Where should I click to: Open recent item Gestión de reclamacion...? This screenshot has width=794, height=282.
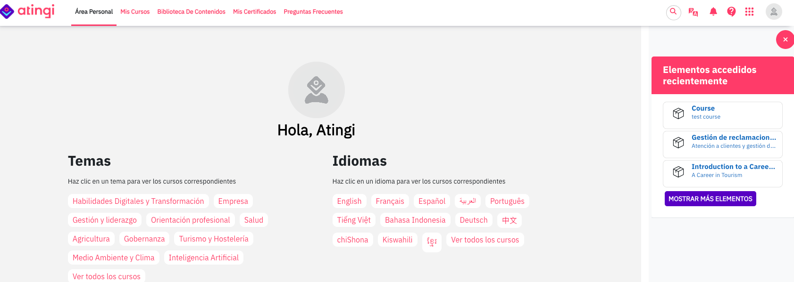point(734,137)
